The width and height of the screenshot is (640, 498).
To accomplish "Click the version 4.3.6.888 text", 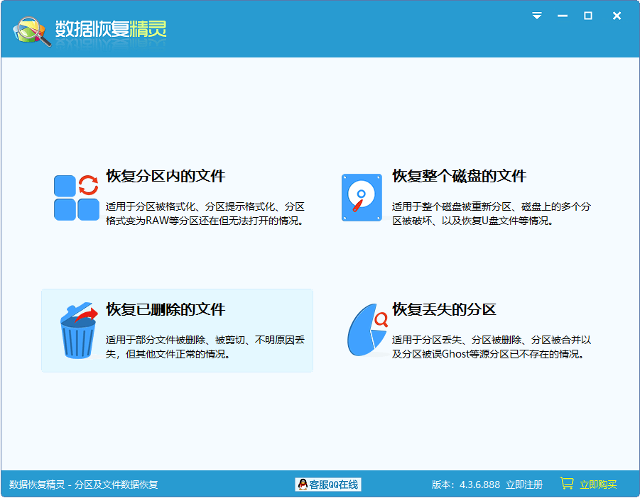I will tap(466, 485).
